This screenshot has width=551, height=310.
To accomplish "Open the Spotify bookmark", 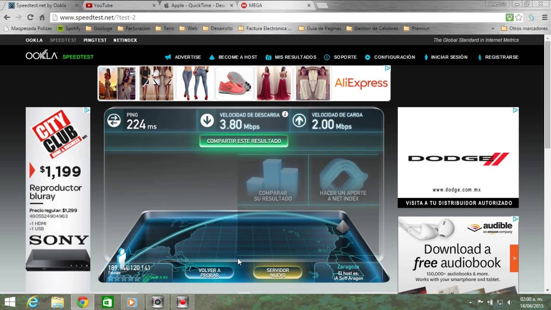I will pos(69,28).
